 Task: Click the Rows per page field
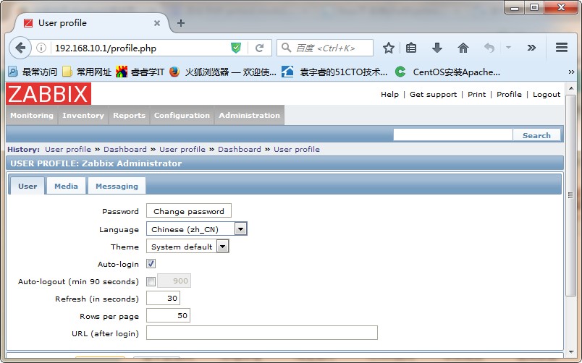[168, 315]
